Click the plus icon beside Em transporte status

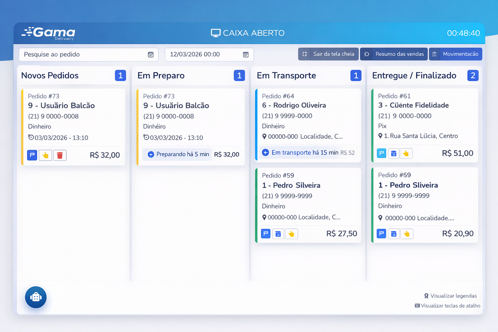coord(265,152)
